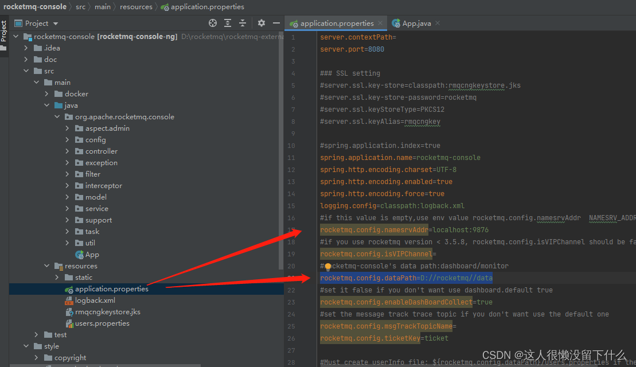The height and width of the screenshot is (367, 636).
Task: Click the resources breadcrumb in navigation bar
Action: (x=136, y=7)
